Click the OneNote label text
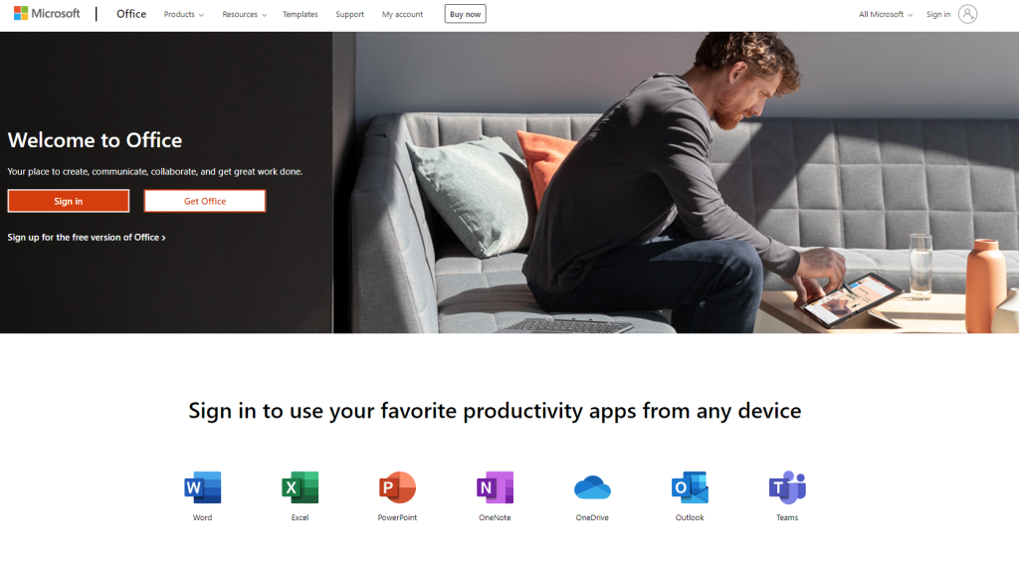 point(495,517)
